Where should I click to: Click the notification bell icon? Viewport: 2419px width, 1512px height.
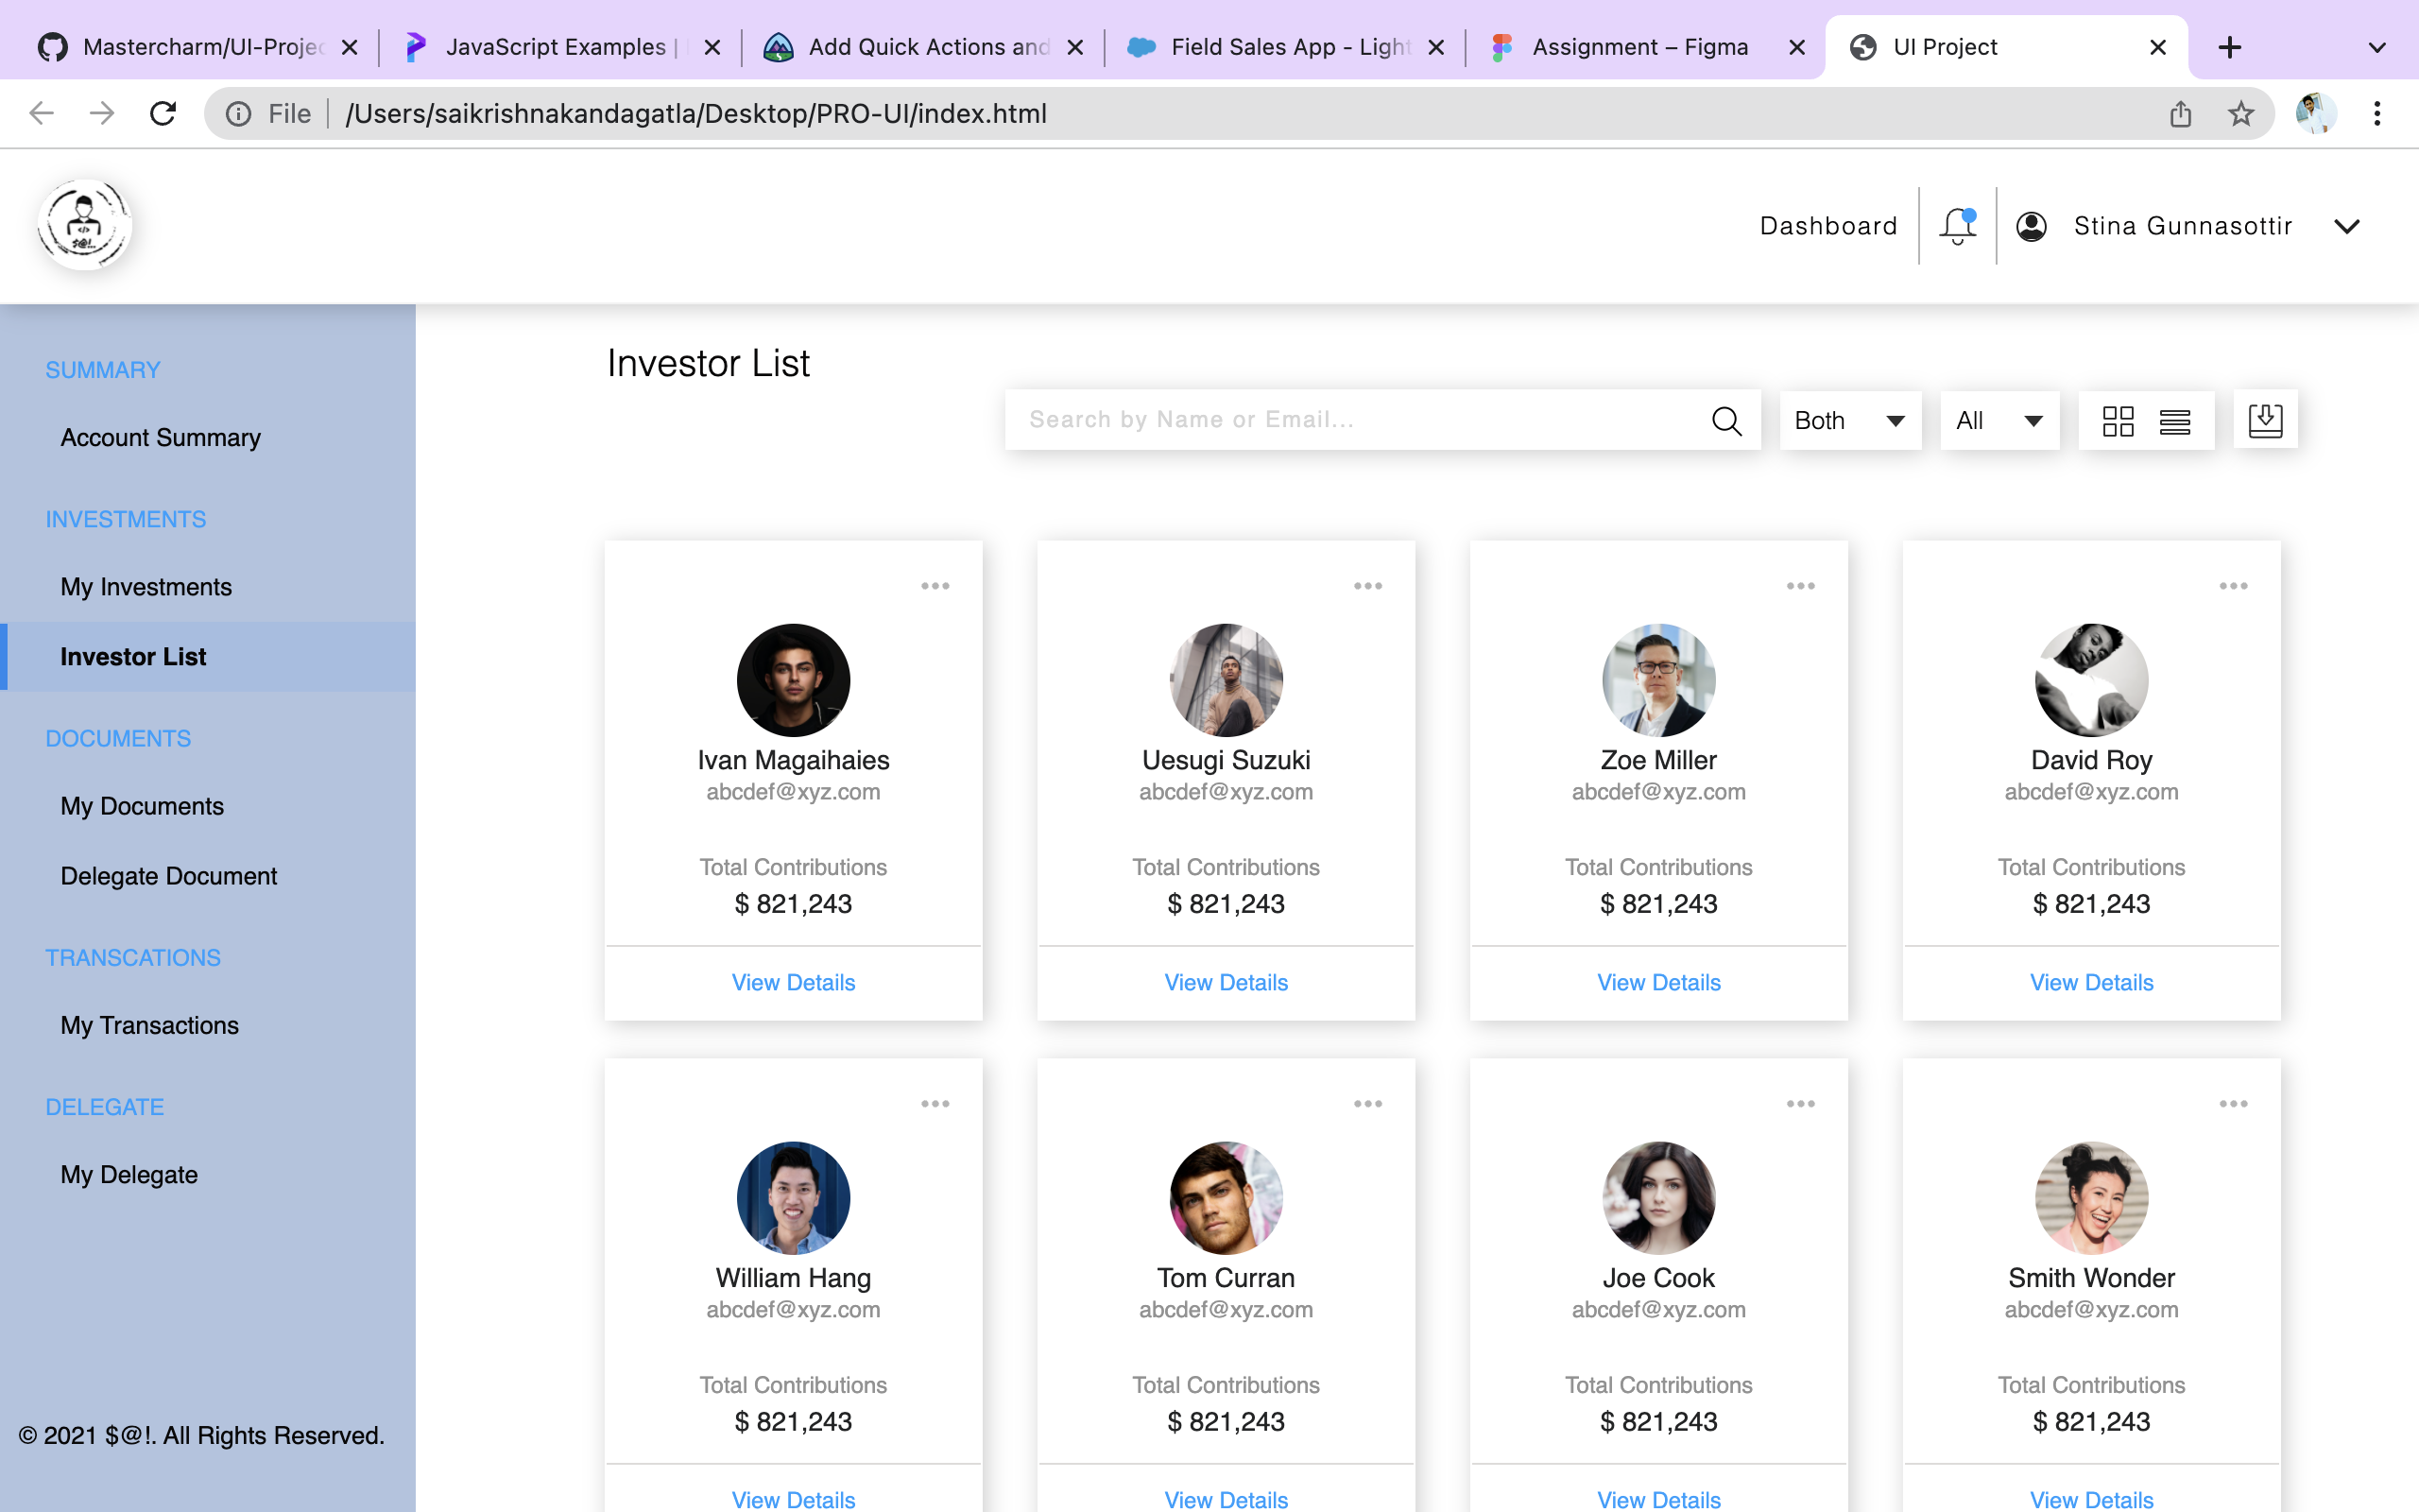point(1957,226)
